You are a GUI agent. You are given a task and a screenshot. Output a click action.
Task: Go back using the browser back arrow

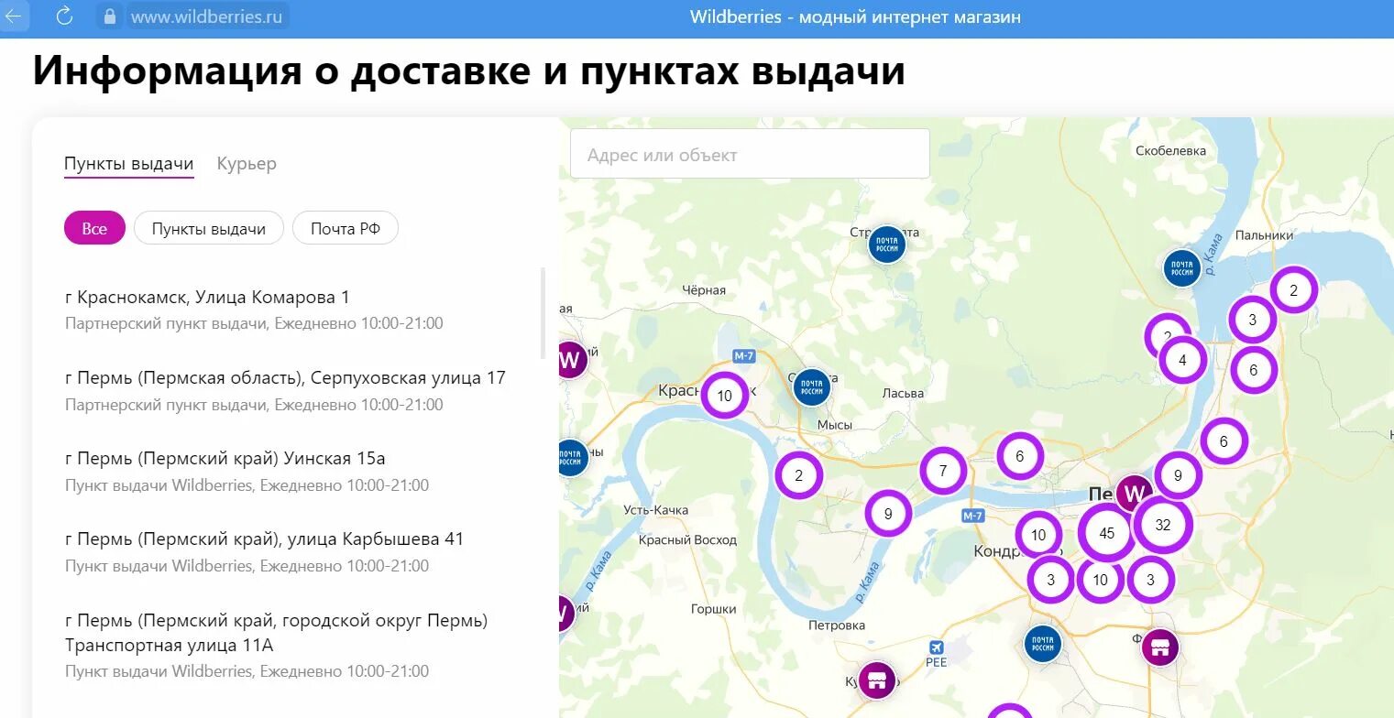pyautogui.click(x=14, y=16)
